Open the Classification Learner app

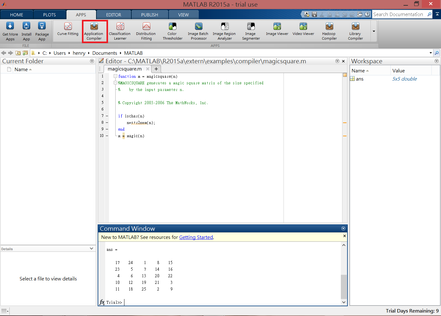(x=119, y=31)
